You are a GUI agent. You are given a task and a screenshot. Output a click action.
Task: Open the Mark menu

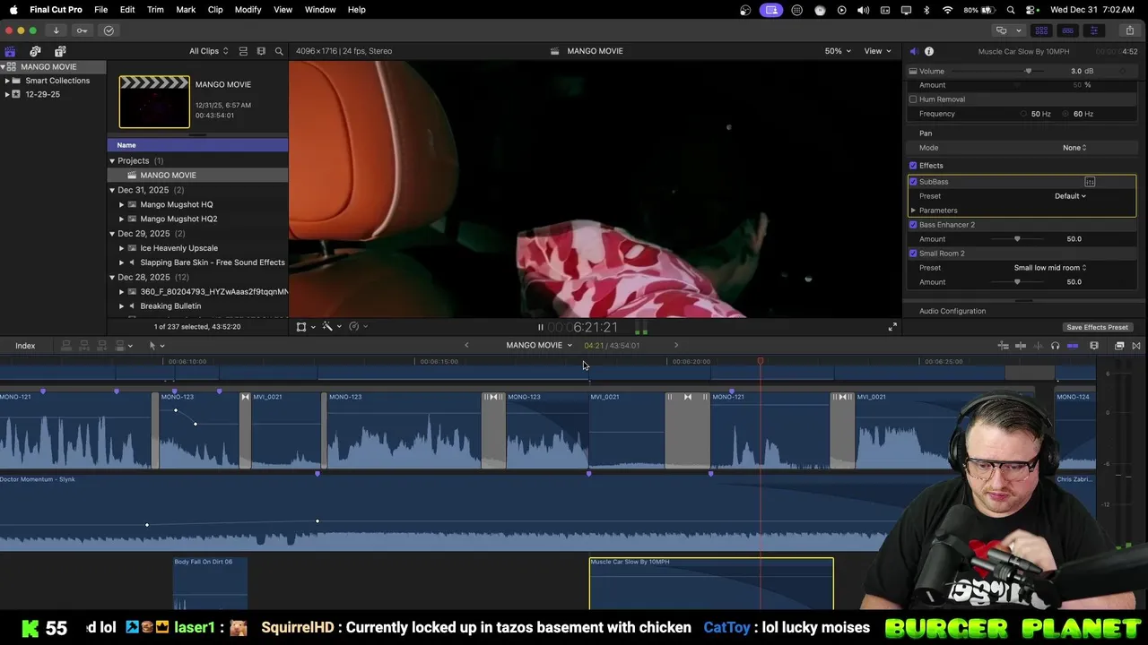tap(186, 10)
